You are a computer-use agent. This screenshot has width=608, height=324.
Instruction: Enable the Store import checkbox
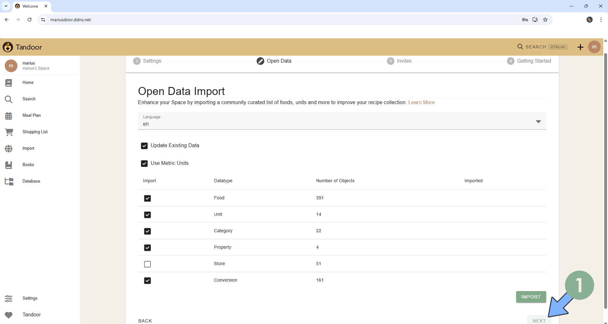coord(147,264)
